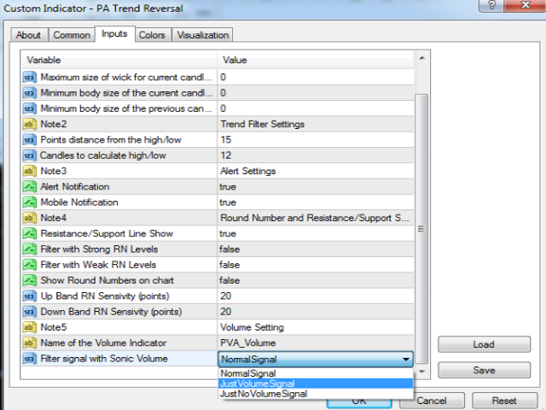Click integer icon beside Candles to calculate high/low
This screenshot has height=410, width=546.
tap(30, 155)
